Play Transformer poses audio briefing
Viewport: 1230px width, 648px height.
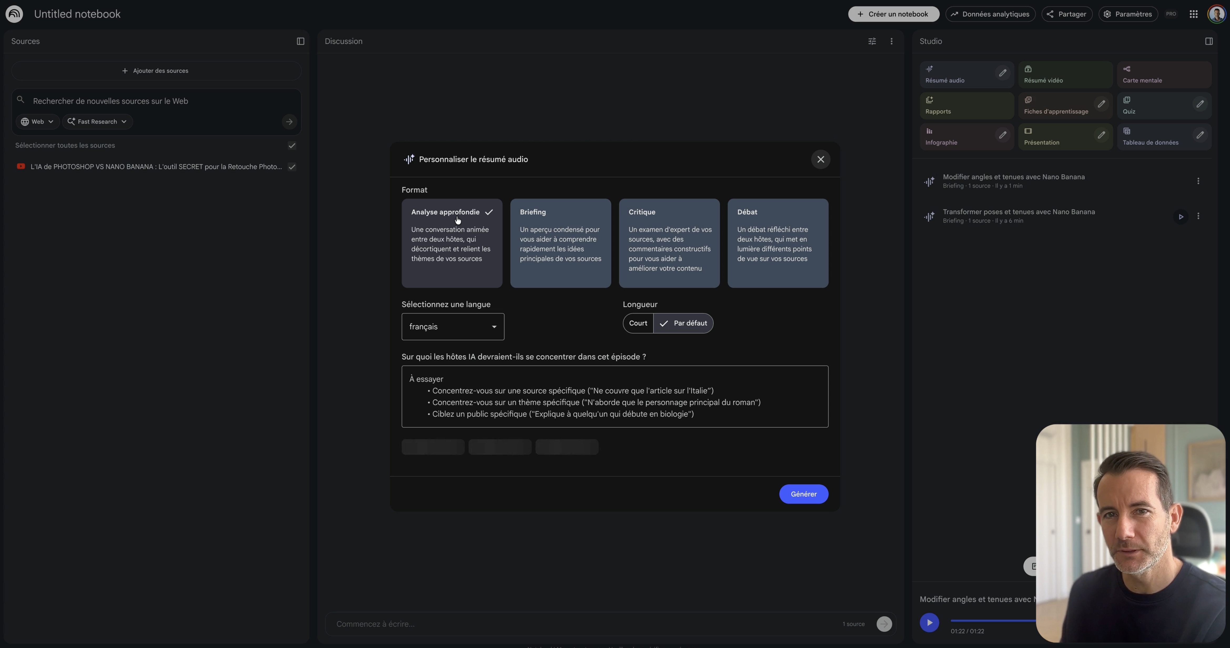point(1180,217)
